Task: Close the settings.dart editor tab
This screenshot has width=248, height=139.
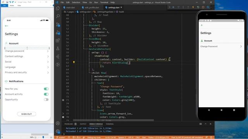Action: coord(121,7)
